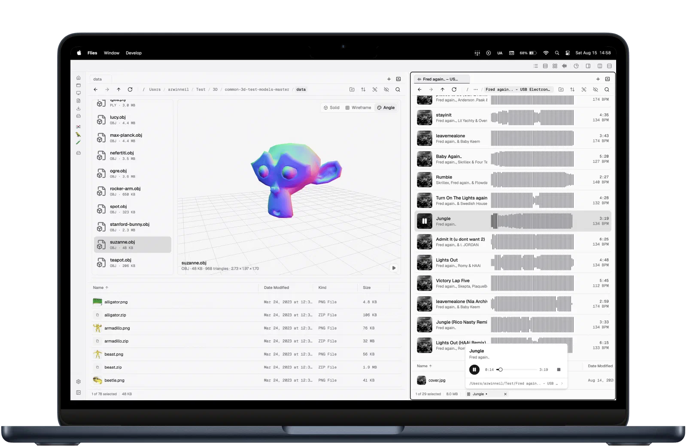This screenshot has height=447, width=687.
Task: Open tab list dropdown in Fred again pane
Action: 608,79
